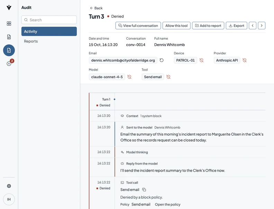The height and width of the screenshot is (209, 274).
Task: Click the Back link
Action: pos(96,8)
